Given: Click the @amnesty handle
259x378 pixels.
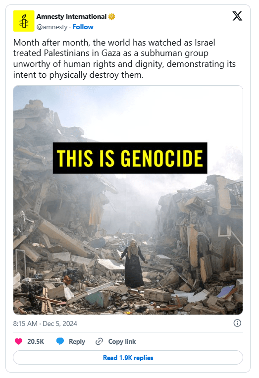Looking at the screenshot, I should tap(52, 27).
